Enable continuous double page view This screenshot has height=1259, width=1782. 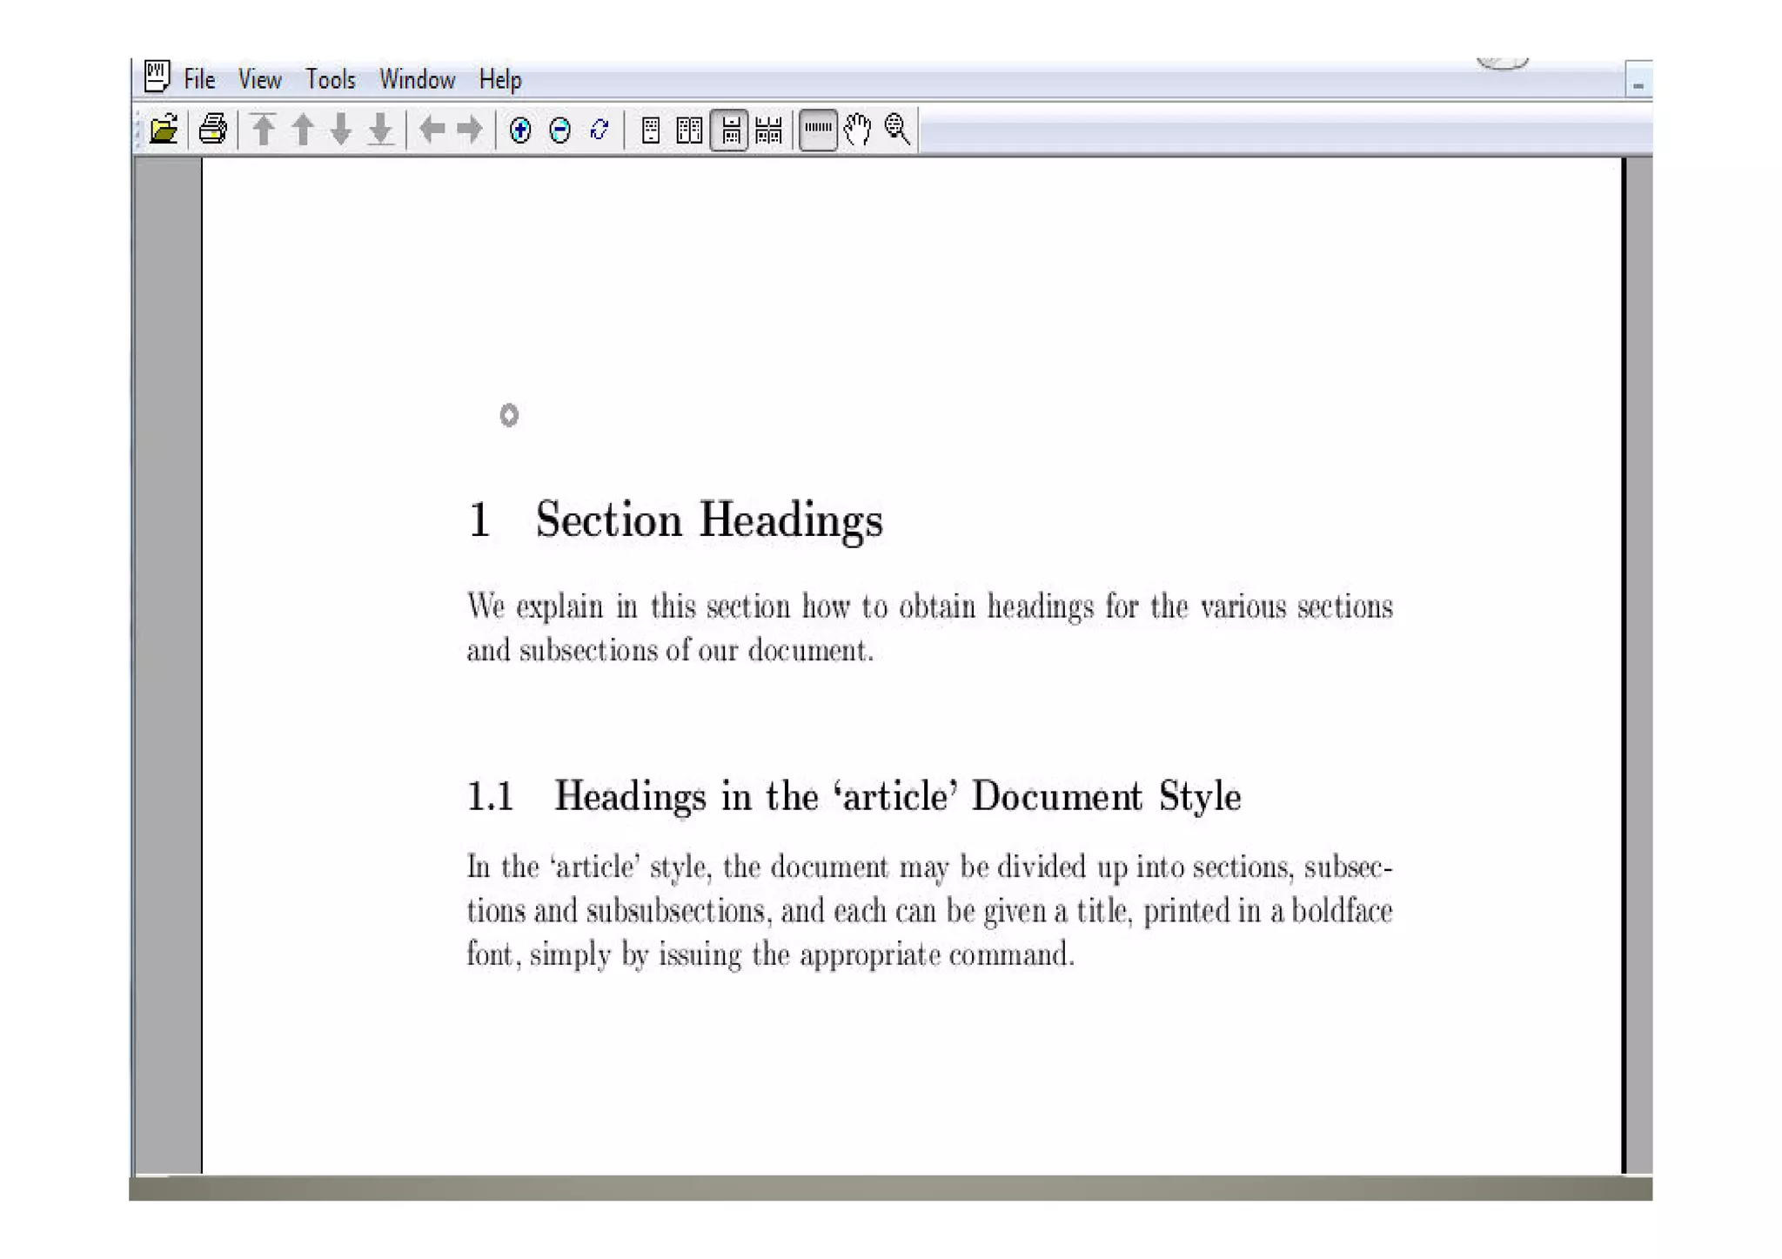click(x=769, y=131)
